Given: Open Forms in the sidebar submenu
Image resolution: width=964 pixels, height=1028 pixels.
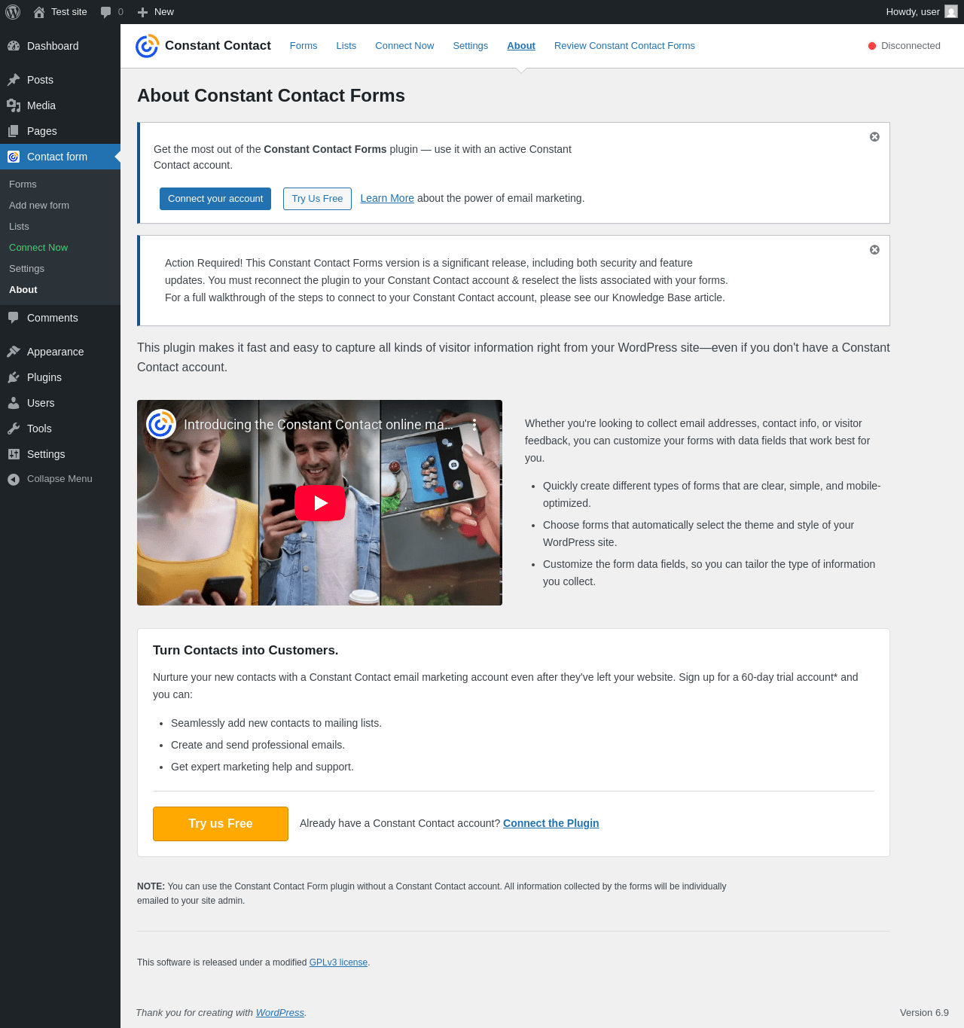Looking at the screenshot, I should pos(23,185).
